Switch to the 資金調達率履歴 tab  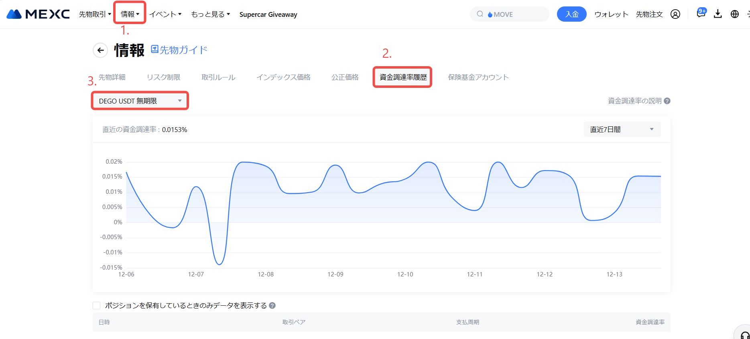pos(403,77)
